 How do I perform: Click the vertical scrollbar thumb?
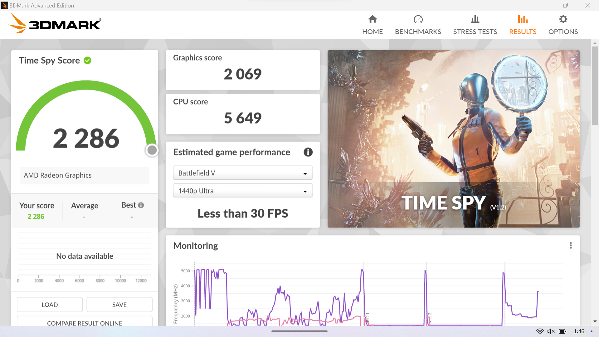click(x=595, y=86)
